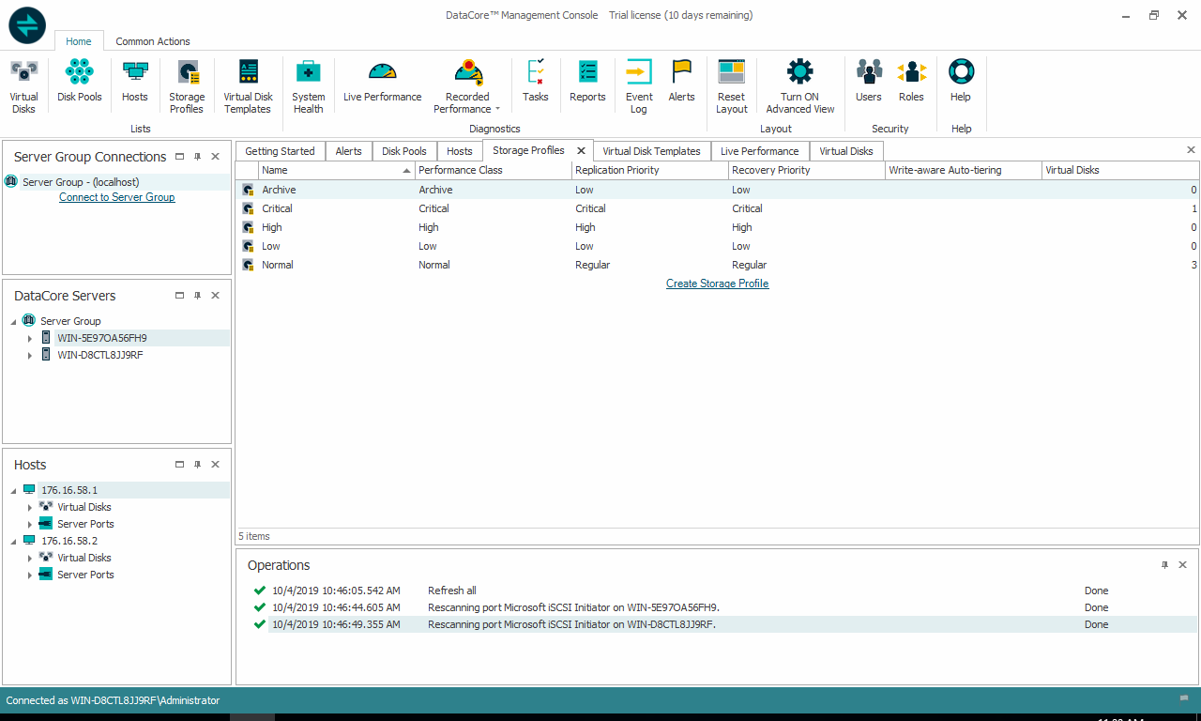Switch to the Live Performance tab
The image size is (1201, 721).
click(759, 151)
